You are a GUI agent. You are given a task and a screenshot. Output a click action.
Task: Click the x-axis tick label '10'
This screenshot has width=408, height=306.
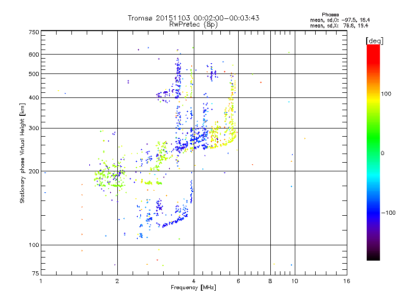pyautogui.click(x=295, y=281)
